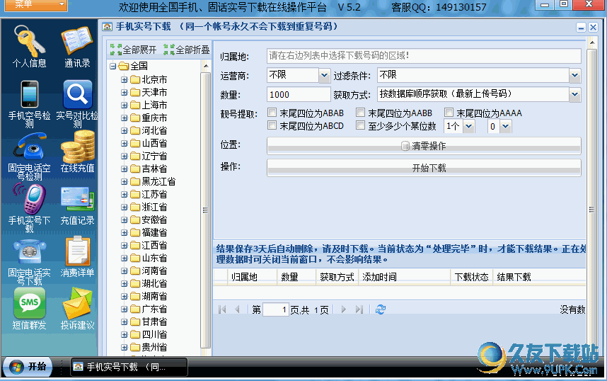The height and width of the screenshot is (381, 607).
Task: Open the digit 0 dropdown
Action: 505,126
